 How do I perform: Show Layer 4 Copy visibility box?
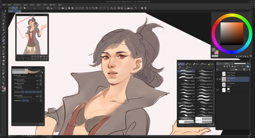point(217,74)
